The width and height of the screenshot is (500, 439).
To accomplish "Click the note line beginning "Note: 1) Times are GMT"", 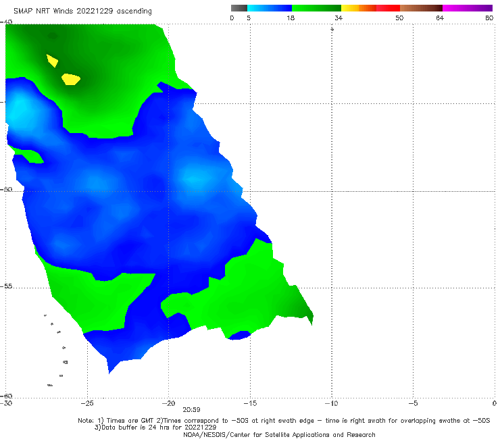I will (x=284, y=421).
